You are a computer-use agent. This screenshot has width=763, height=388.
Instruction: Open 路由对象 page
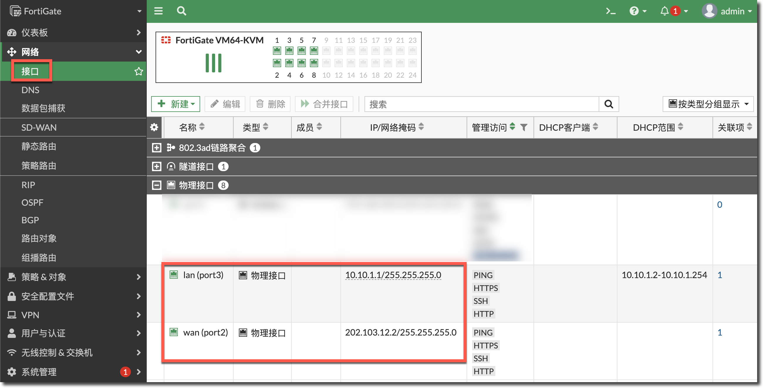(x=39, y=238)
